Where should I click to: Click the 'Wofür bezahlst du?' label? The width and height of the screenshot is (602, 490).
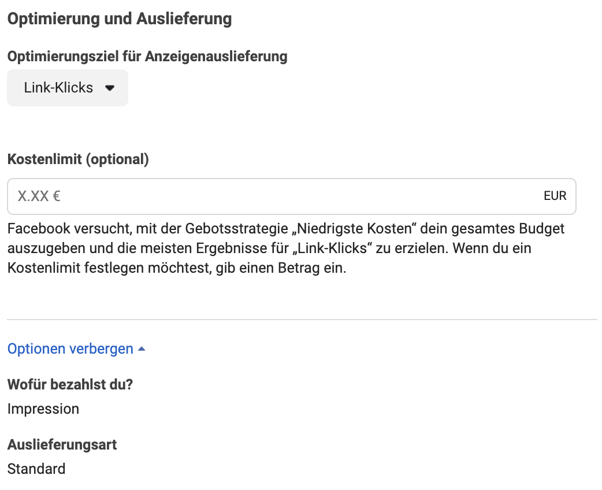[x=69, y=384]
